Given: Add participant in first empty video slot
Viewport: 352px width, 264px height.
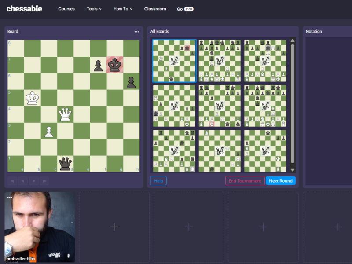Looking at the screenshot, I should tap(114, 227).
